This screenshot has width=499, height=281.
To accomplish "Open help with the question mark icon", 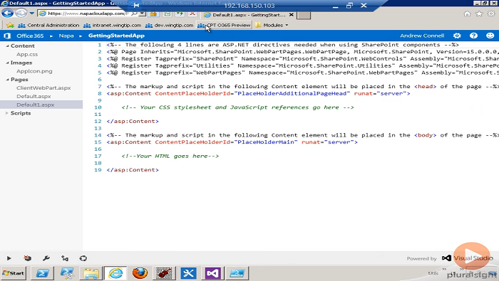I will (x=473, y=36).
